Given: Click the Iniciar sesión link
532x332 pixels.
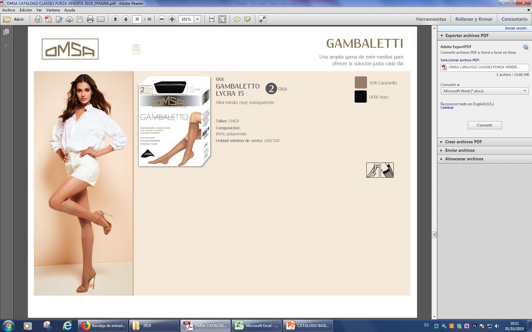Looking at the screenshot, I should [516, 28].
